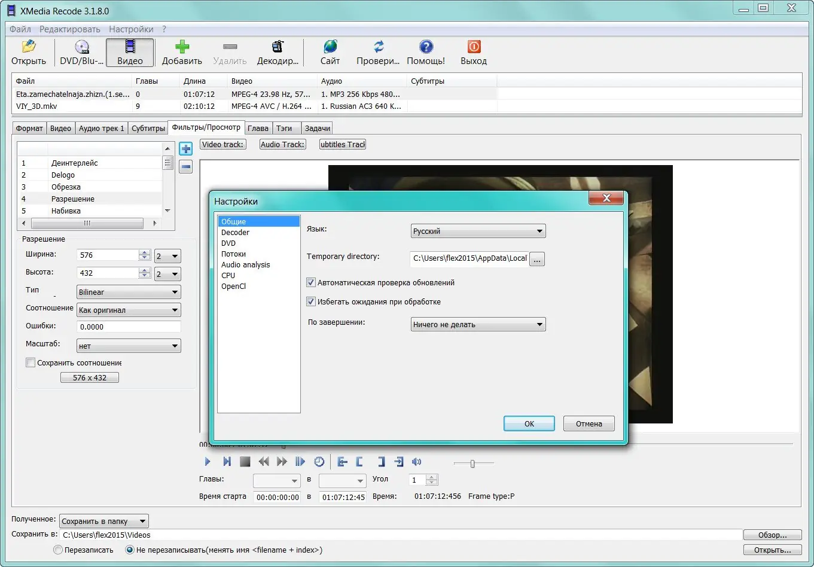Open the Масштаб dropdown

click(129, 346)
